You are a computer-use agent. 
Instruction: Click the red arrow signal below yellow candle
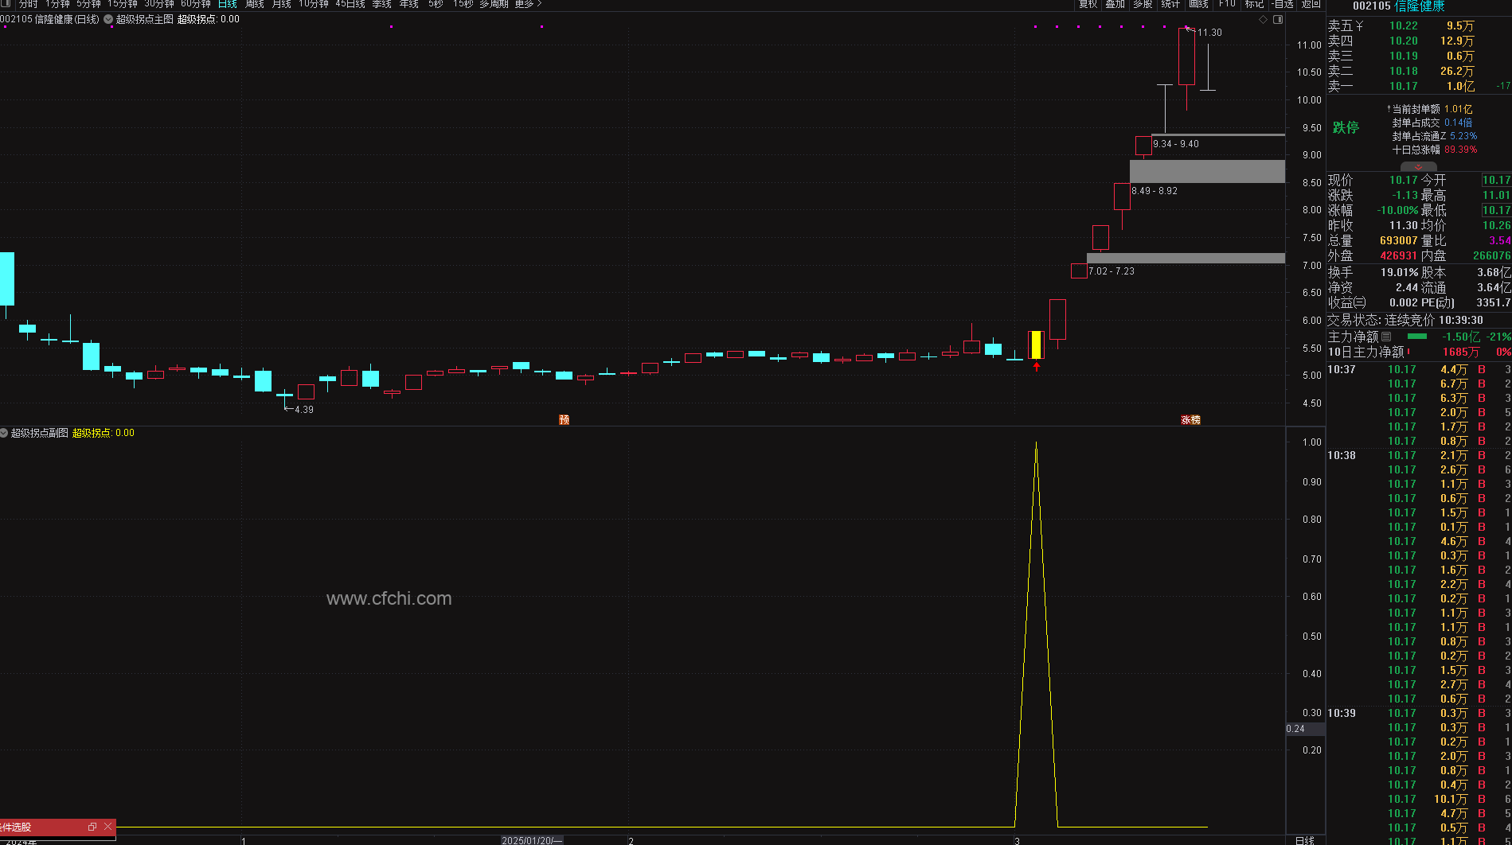1037,367
